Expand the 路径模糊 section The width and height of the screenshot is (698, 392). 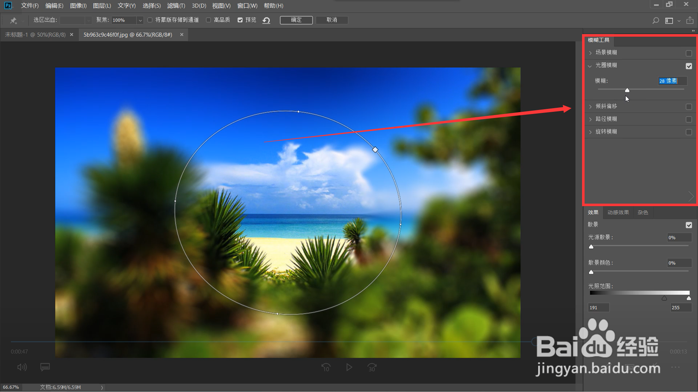tap(590, 119)
